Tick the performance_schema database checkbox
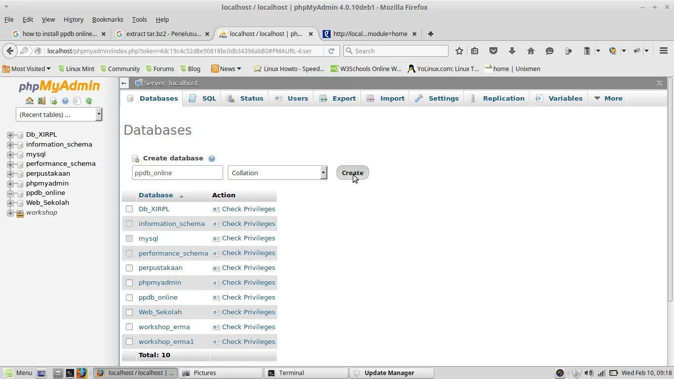The image size is (674, 379). click(129, 253)
